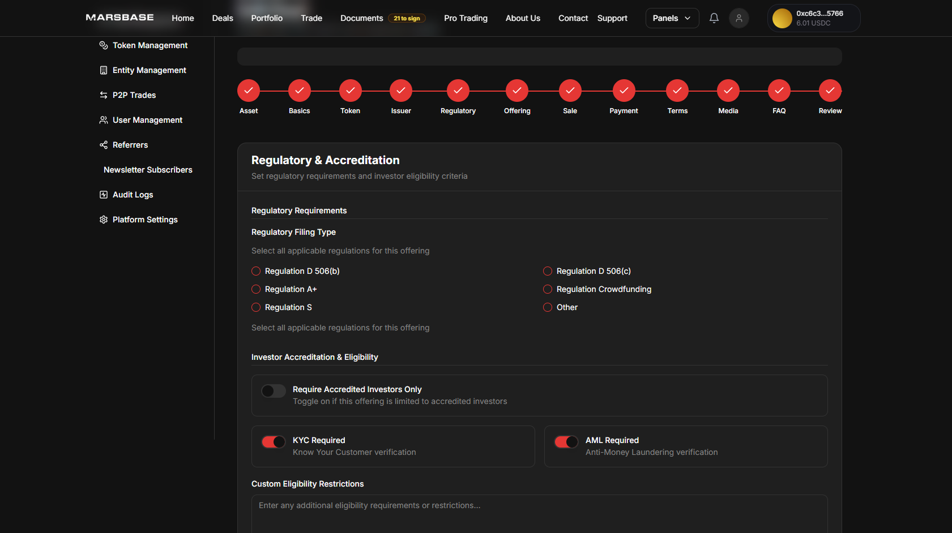Choose Regulation Crowdfunding option
952x533 pixels.
coord(547,289)
